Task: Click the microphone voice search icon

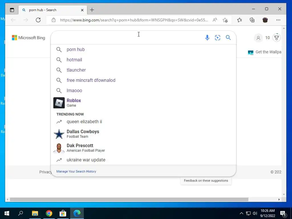Action: [x=207, y=38]
